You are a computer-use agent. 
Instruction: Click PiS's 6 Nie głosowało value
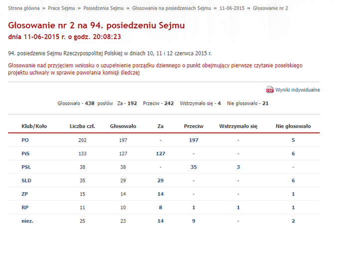click(x=293, y=153)
